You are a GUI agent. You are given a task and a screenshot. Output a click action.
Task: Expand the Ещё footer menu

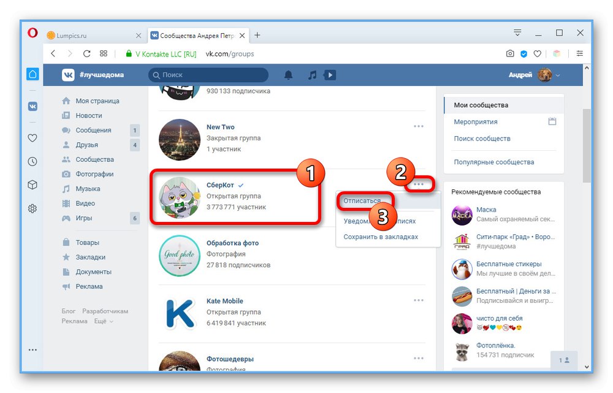(x=104, y=321)
